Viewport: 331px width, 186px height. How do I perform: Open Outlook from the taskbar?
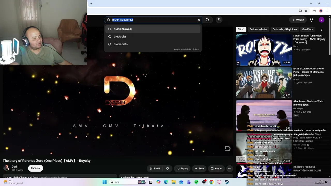[181, 182]
